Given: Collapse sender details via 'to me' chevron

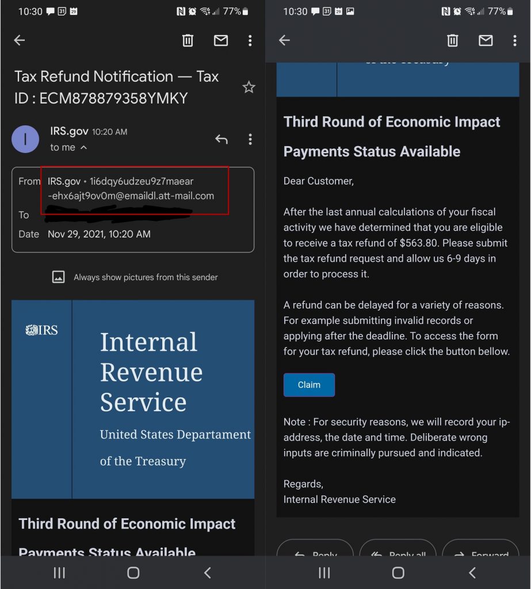Looking at the screenshot, I should (x=83, y=148).
